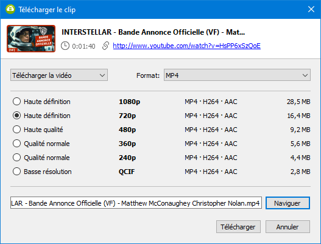Click the video title INTERSTELLAR text
This screenshot has width=321, height=244.
coord(153,32)
